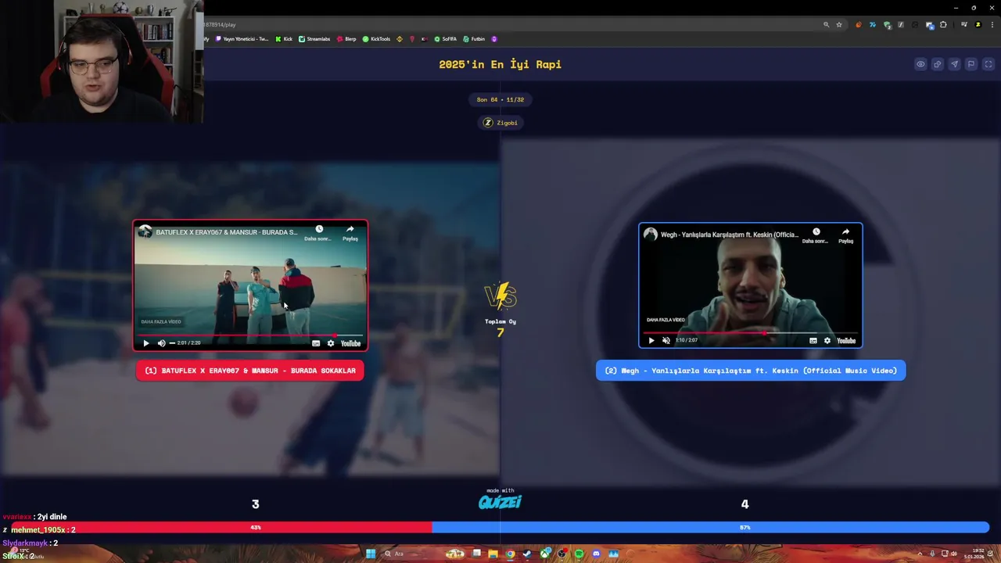Click the zoom magnifier in address bar
The height and width of the screenshot is (563, 1001).
point(826,25)
